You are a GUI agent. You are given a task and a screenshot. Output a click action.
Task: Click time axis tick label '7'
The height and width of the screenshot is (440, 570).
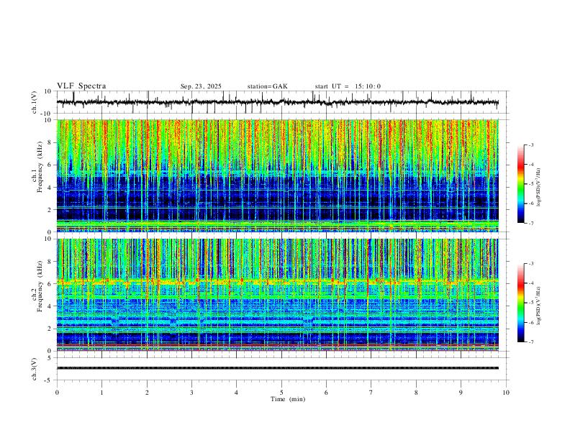tap(371, 393)
